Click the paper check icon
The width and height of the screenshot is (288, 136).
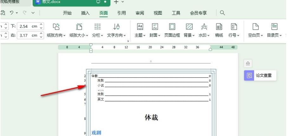[x=249, y=75]
